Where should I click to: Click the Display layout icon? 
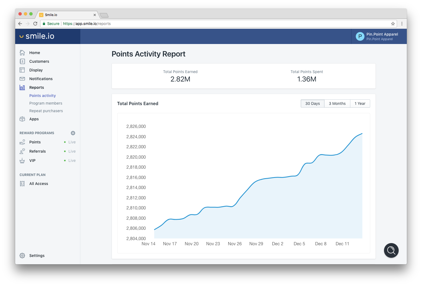(22, 70)
